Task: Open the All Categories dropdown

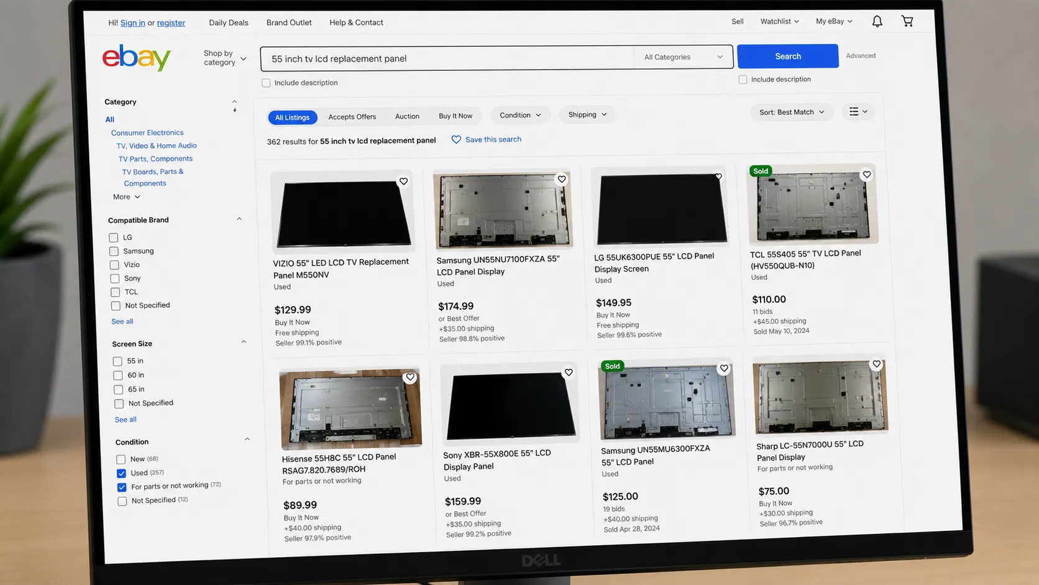Action: [x=684, y=57]
